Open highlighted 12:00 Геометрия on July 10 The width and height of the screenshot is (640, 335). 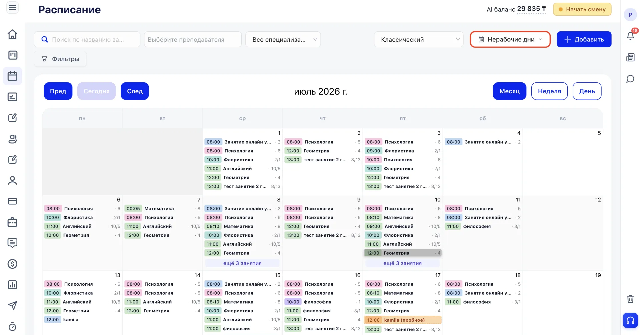403,253
